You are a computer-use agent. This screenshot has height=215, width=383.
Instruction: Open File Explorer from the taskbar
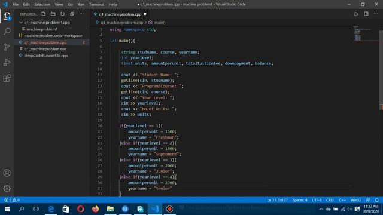[x=110, y=209]
